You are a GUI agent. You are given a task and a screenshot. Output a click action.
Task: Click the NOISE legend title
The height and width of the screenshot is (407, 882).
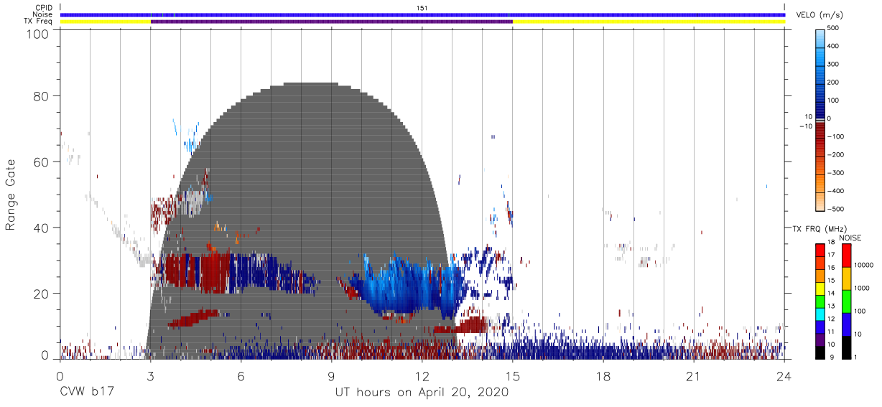pyautogui.click(x=850, y=238)
